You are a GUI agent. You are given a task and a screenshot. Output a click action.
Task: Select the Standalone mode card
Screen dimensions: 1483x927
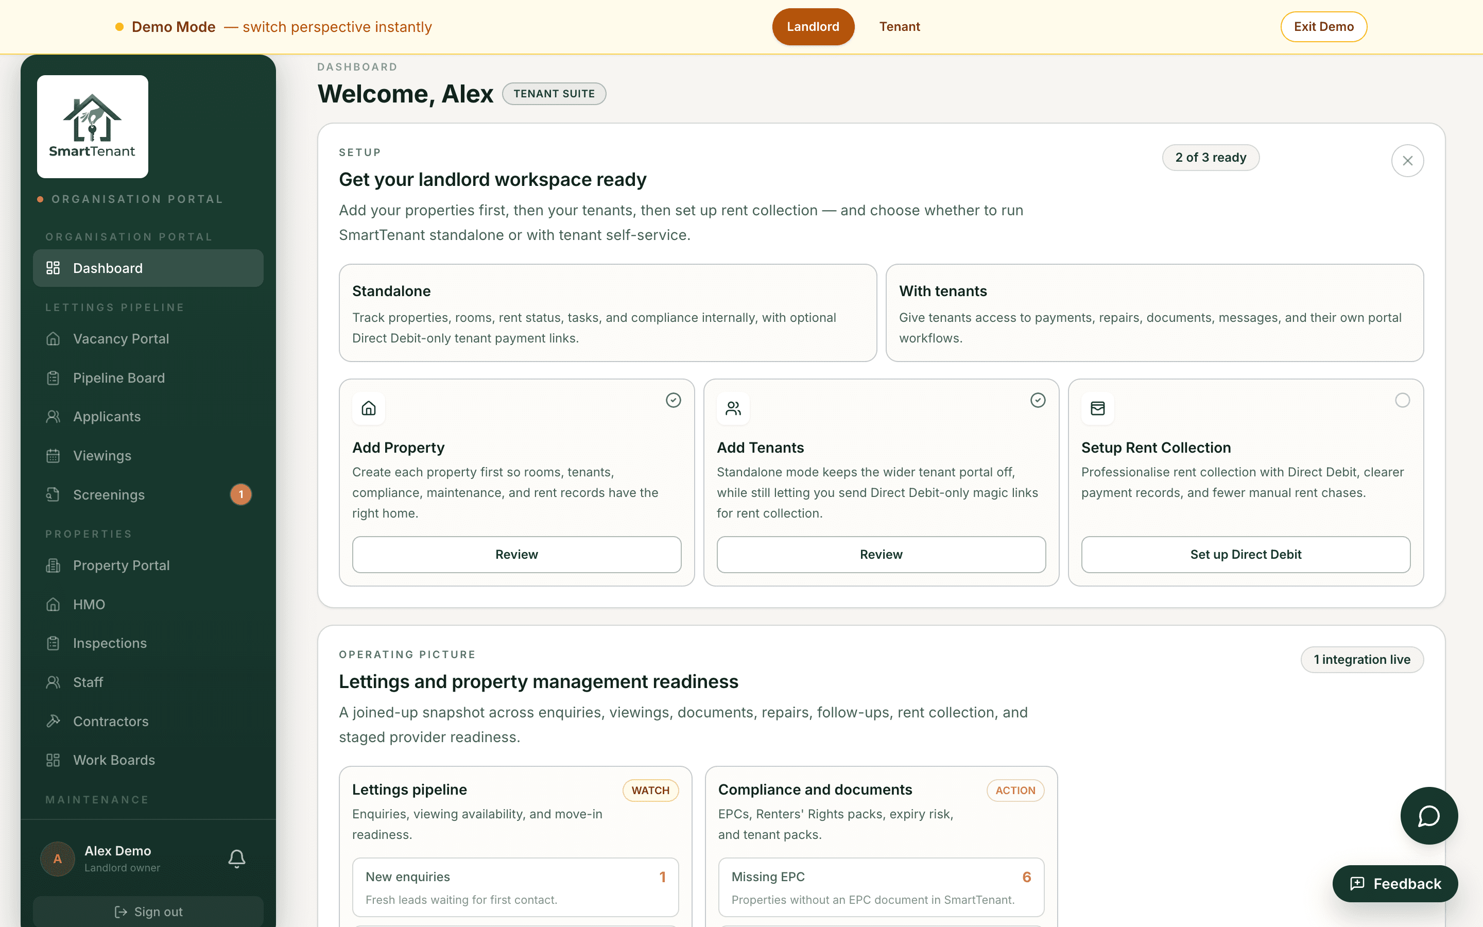click(608, 313)
